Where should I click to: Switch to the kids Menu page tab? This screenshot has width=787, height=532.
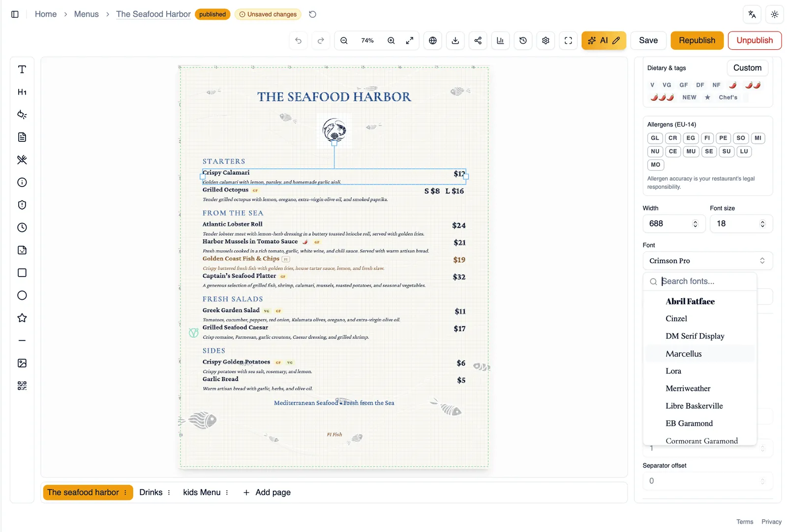202,493
